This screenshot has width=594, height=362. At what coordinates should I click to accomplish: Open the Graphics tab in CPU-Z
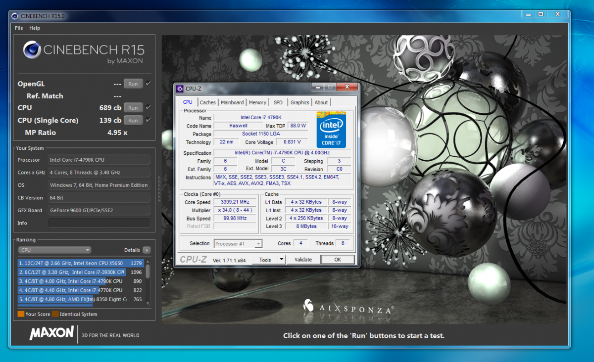[x=299, y=102]
